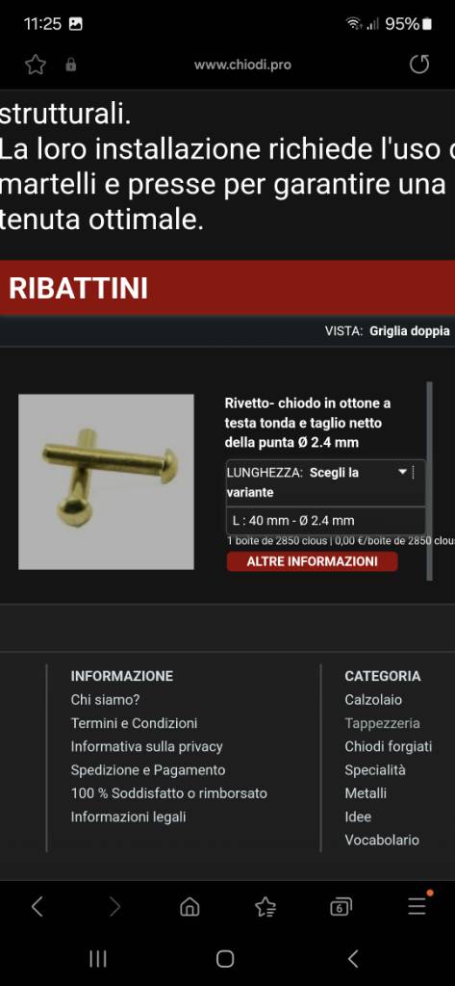
Task: Tap Android recent apps button
Action: tap(97, 958)
